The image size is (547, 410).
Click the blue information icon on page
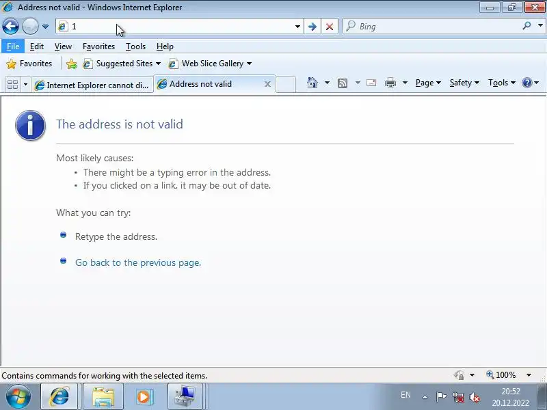(30, 126)
